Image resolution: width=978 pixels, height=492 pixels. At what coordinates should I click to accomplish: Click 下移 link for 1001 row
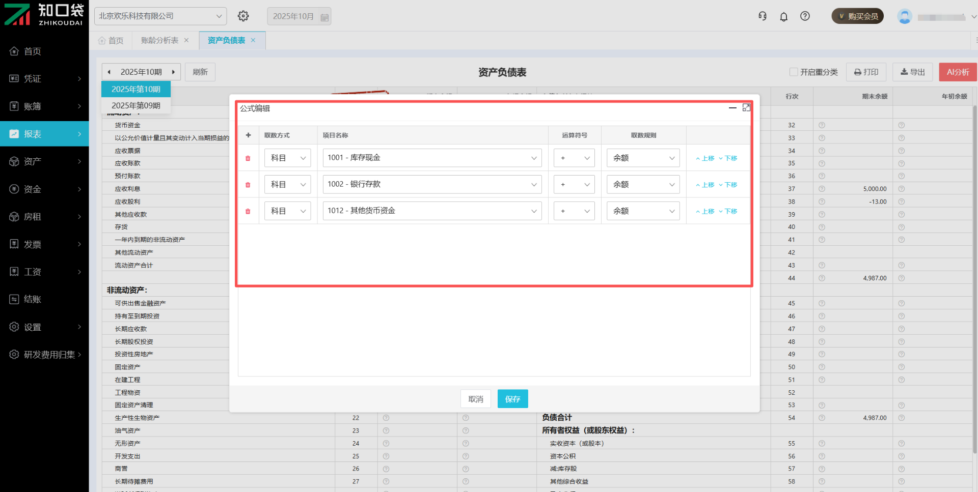pyautogui.click(x=728, y=158)
